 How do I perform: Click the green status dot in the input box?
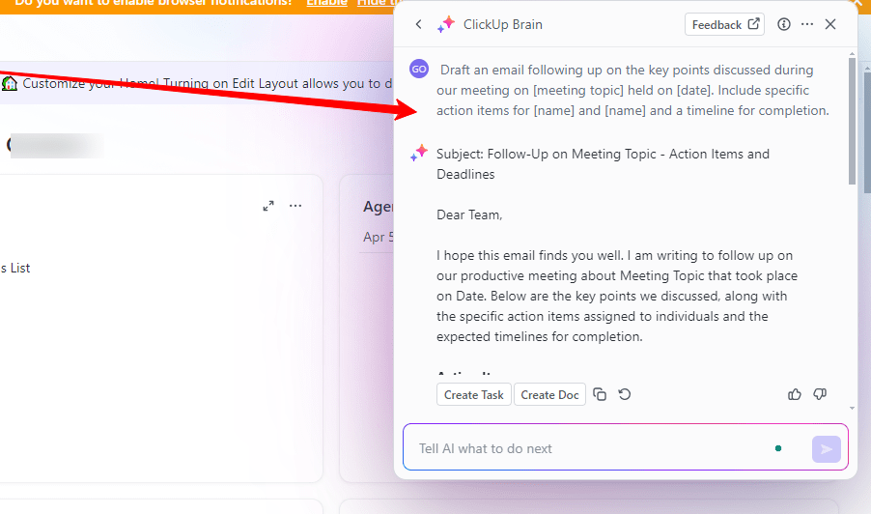(777, 448)
